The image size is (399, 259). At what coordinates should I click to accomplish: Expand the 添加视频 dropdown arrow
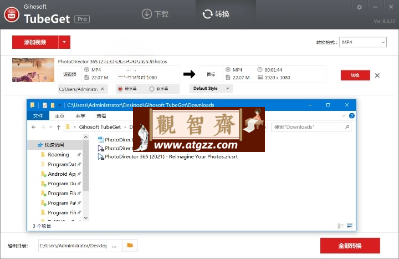(64, 42)
